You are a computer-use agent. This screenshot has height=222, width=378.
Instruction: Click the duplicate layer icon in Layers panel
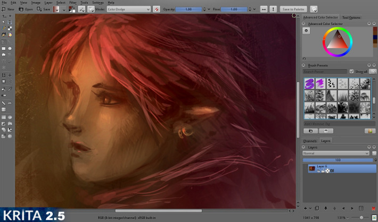(317, 208)
